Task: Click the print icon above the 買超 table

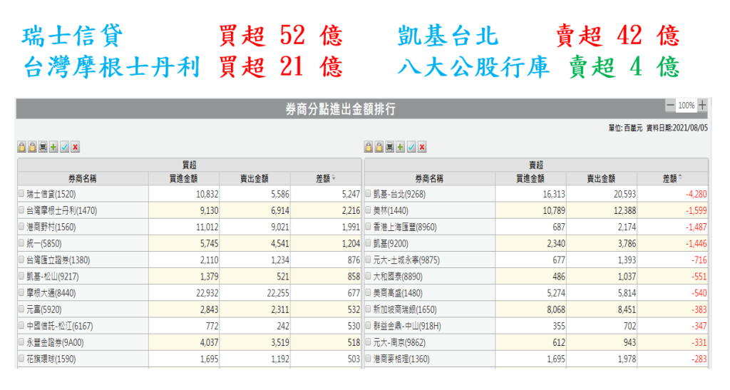Action: pyautogui.click(x=43, y=147)
